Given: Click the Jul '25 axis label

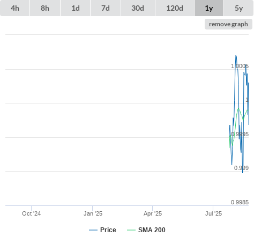Looking at the screenshot, I should pos(213,213).
